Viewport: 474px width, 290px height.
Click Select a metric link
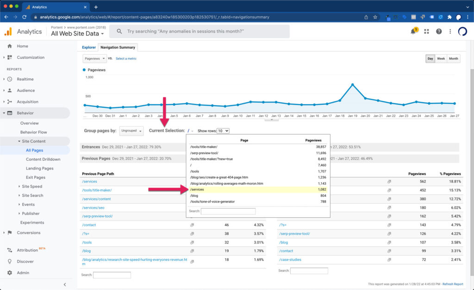(126, 59)
